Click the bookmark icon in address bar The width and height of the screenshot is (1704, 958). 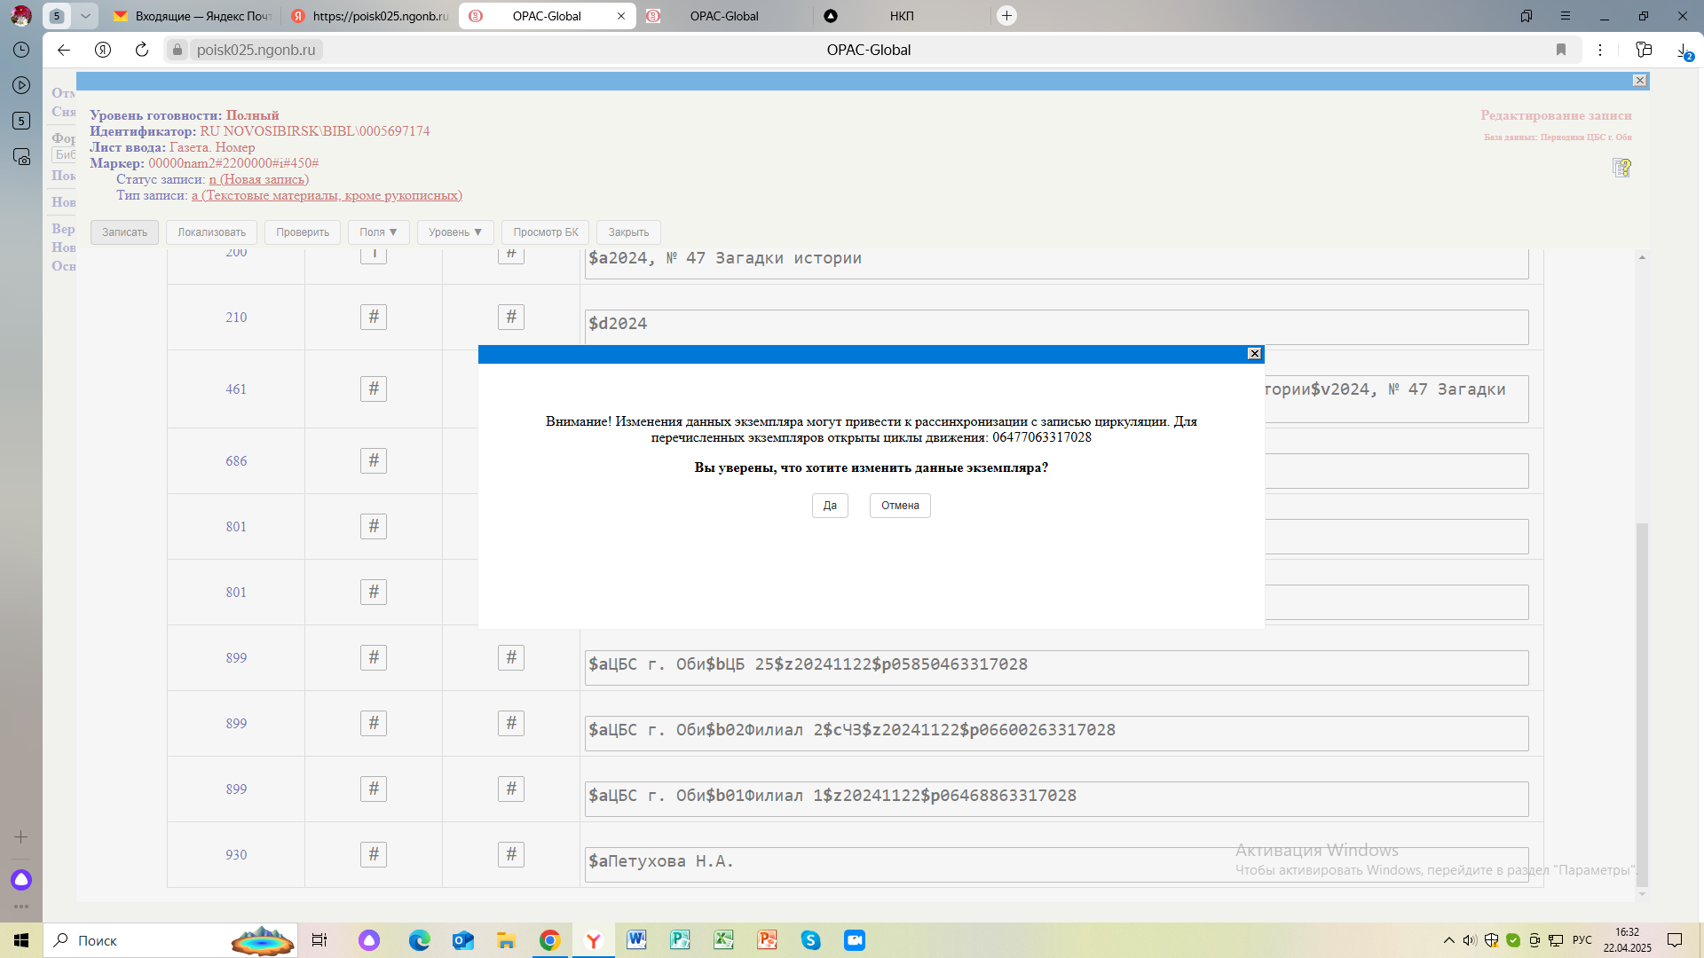tap(1561, 50)
